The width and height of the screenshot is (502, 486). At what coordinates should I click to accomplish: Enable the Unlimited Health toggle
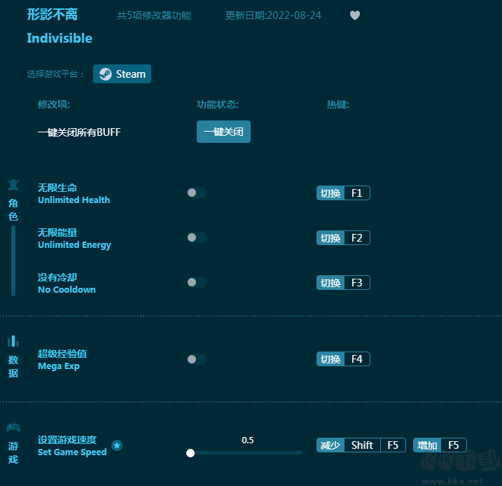click(197, 193)
